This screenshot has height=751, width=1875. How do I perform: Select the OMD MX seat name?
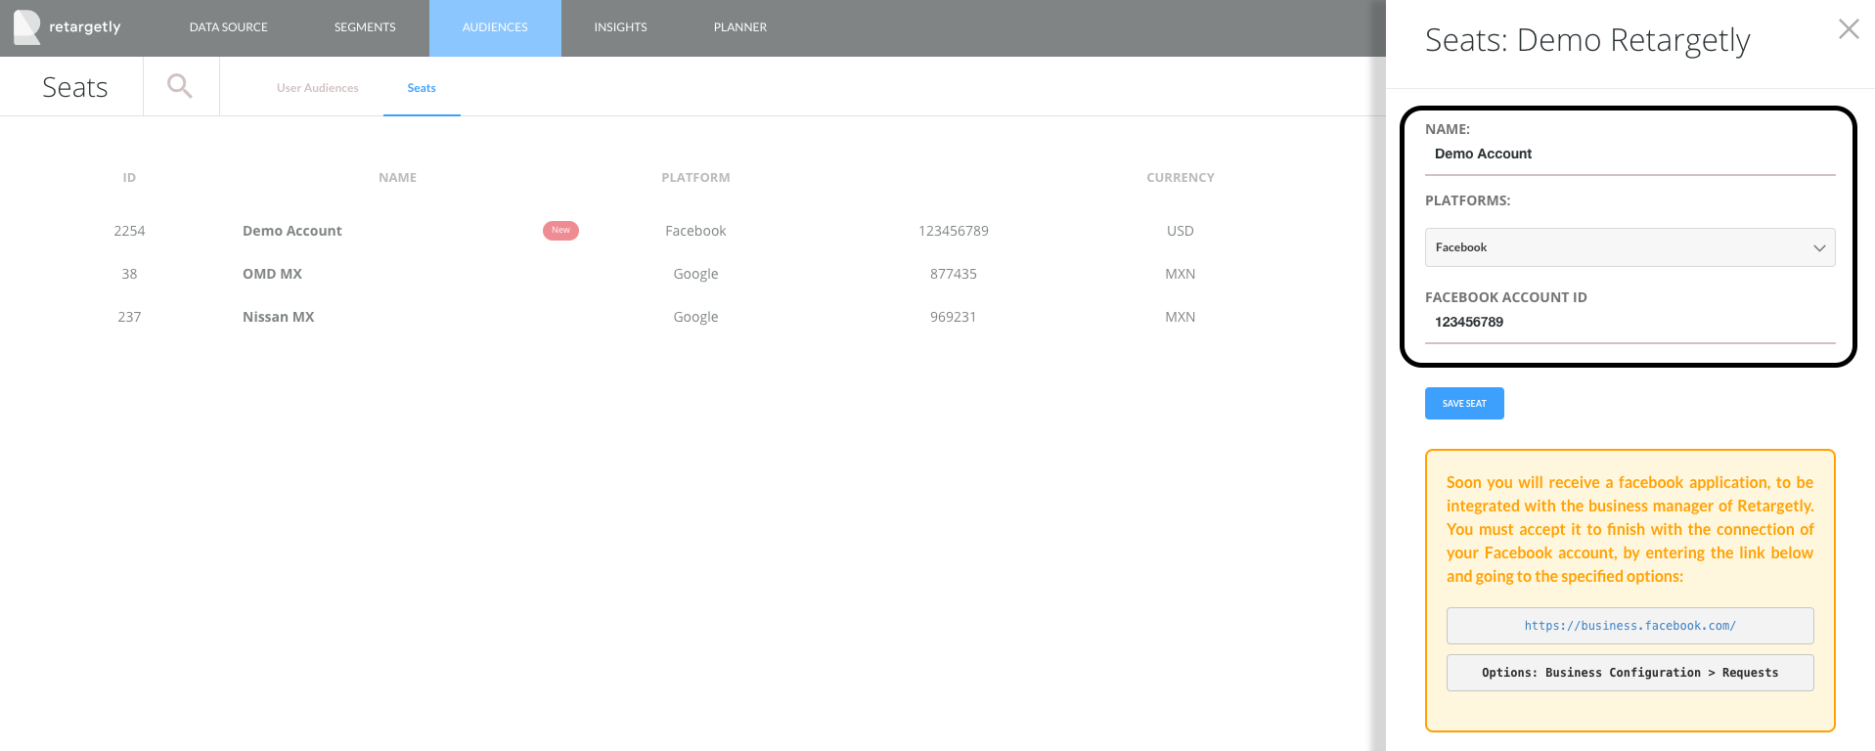click(x=272, y=274)
